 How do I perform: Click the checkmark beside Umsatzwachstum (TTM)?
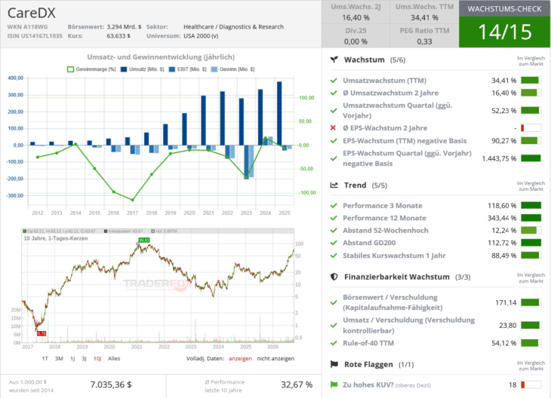(x=334, y=81)
